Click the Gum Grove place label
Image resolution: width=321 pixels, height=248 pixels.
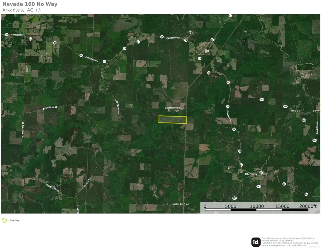click(x=180, y=204)
